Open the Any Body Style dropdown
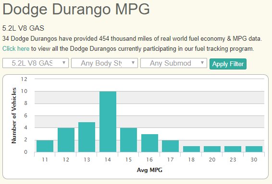This screenshot has width=272, height=184. [104, 63]
